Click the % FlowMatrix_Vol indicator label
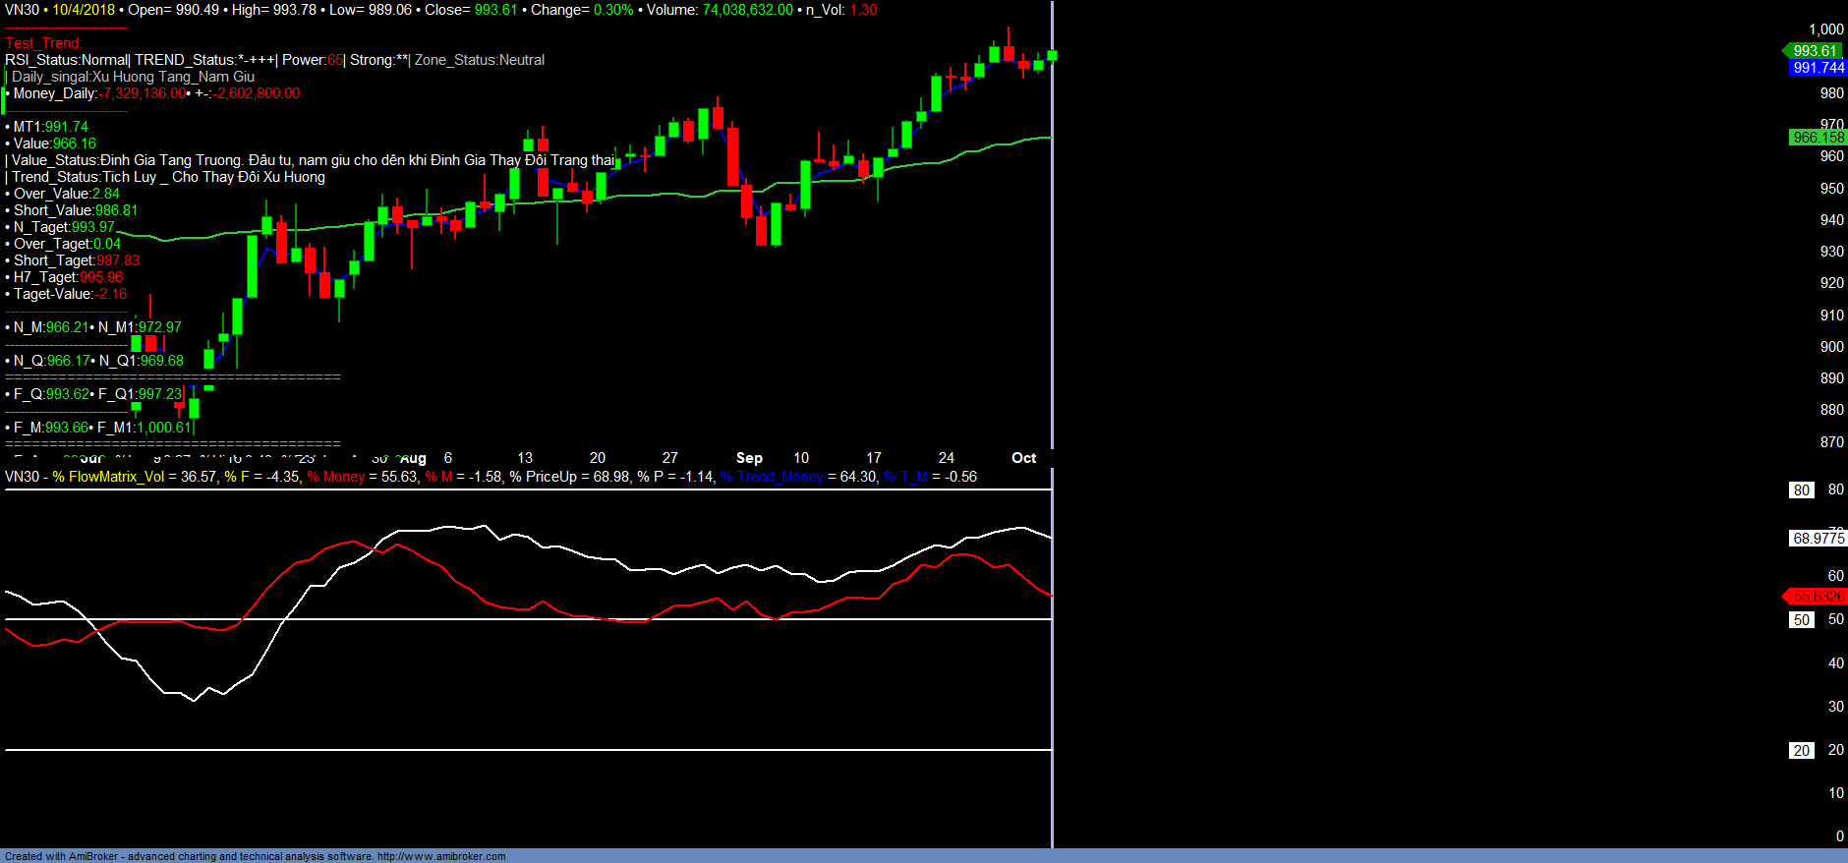The image size is (1848, 863). pyautogui.click(x=108, y=477)
